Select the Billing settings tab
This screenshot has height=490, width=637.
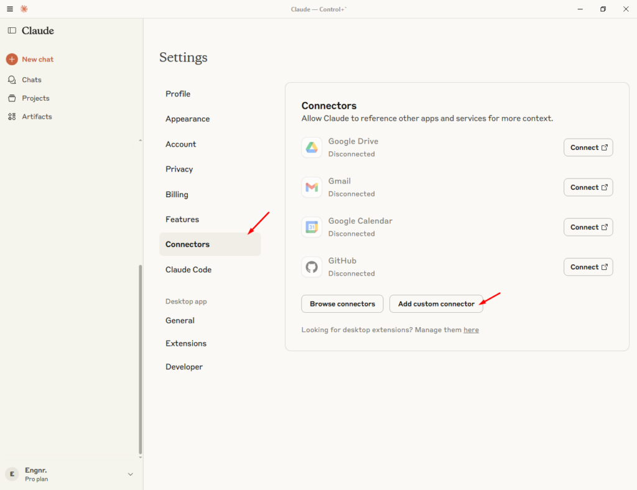[x=210, y=195]
